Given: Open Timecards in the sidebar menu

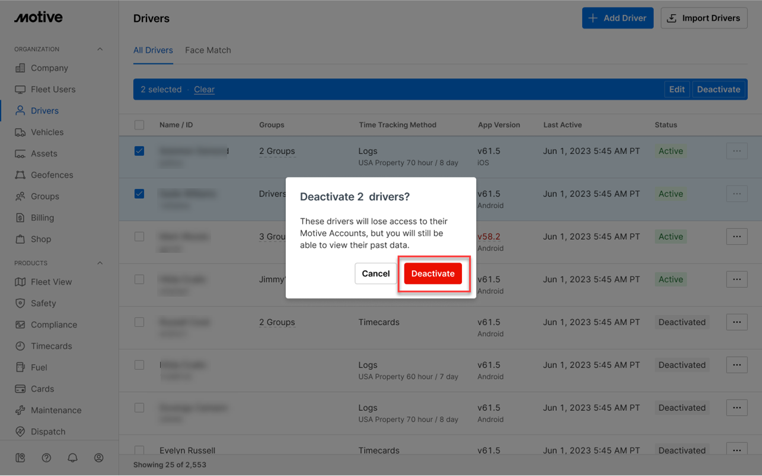Looking at the screenshot, I should pos(52,346).
